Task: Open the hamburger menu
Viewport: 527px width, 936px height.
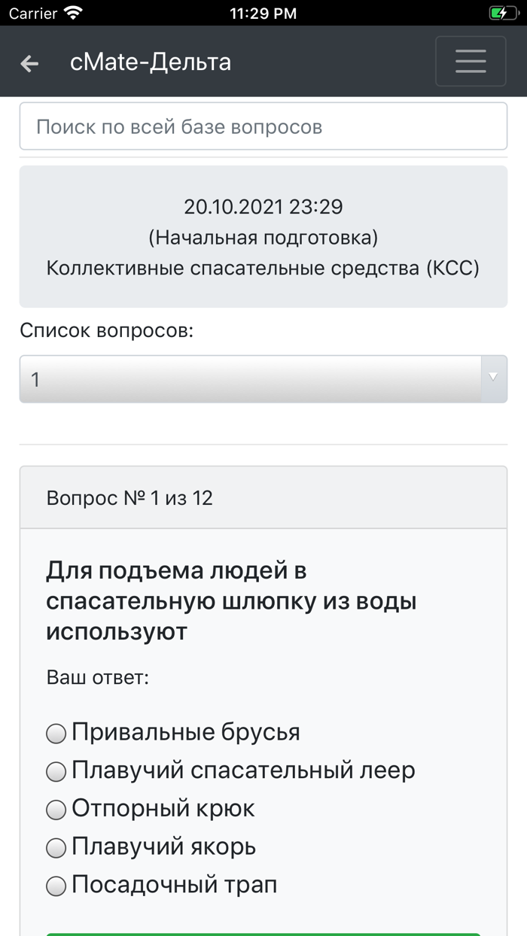Action: tap(471, 61)
